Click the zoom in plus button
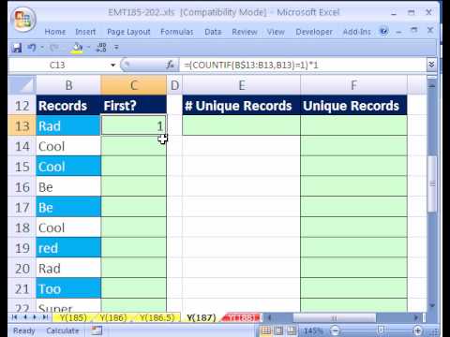The image size is (450, 337). [418, 330]
